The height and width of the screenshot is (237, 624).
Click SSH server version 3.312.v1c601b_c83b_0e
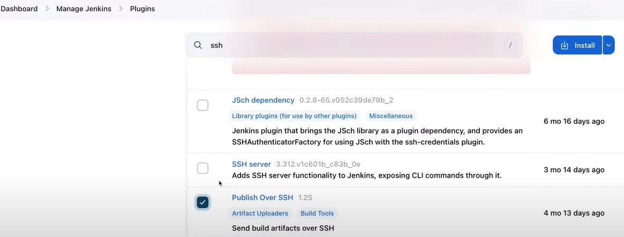click(x=318, y=164)
